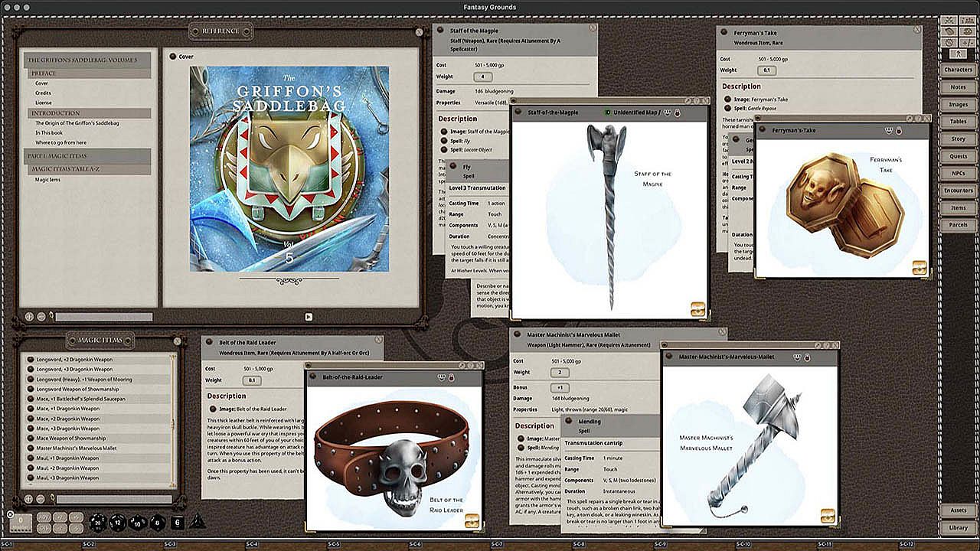This screenshot has width=980, height=551.
Task: Toggle the lock on Belt-of-the-Raid-Leader image window
Action: 451,377
